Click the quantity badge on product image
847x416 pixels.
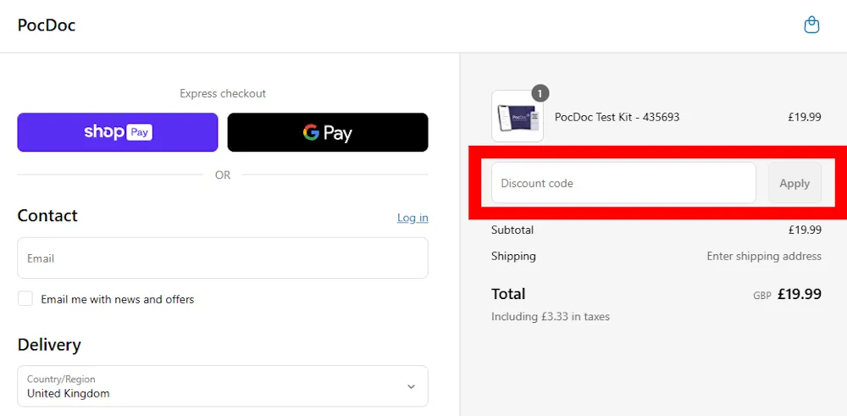click(540, 93)
